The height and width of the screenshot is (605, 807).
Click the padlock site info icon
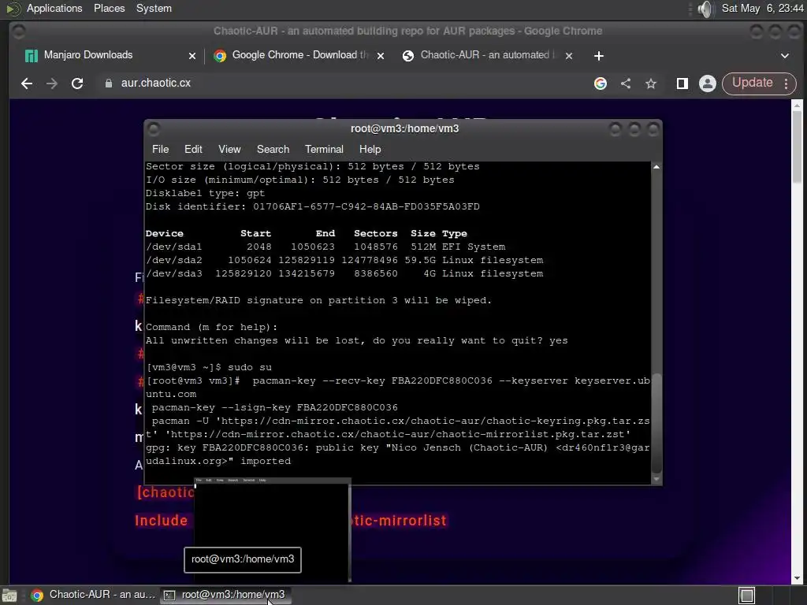click(109, 84)
